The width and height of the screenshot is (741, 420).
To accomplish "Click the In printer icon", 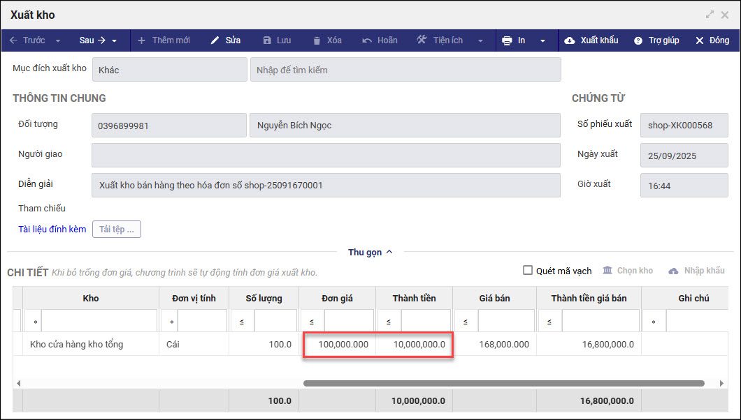I will [507, 40].
